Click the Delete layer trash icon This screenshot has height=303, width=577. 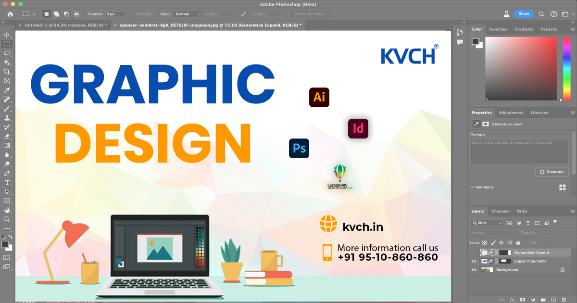[x=563, y=300]
